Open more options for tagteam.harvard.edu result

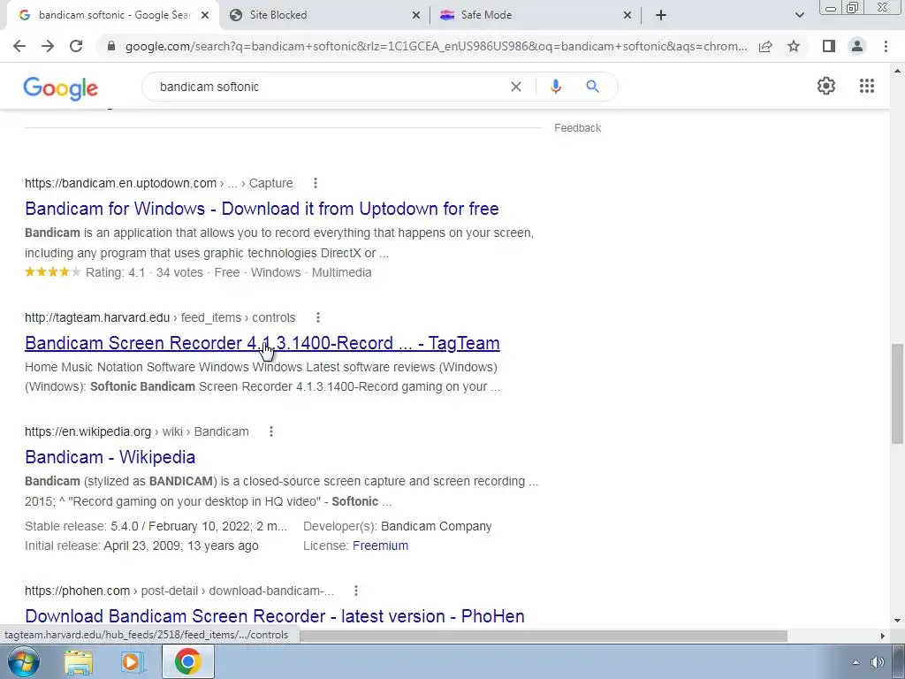(x=318, y=317)
